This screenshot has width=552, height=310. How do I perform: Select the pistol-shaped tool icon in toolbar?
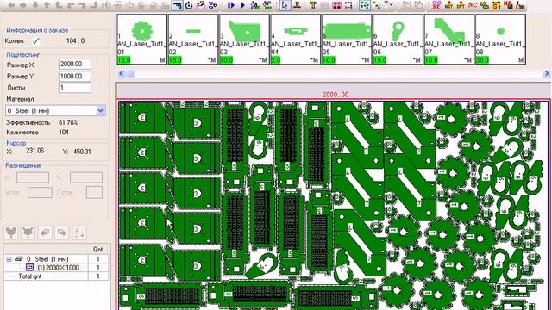[x=178, y=5]
